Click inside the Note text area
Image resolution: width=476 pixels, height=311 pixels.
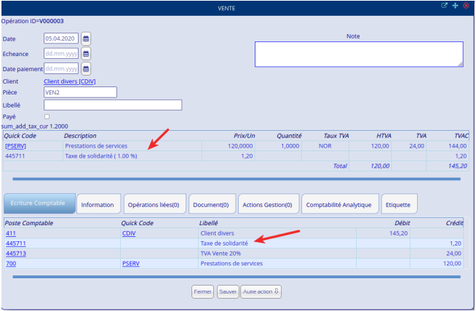358,54
